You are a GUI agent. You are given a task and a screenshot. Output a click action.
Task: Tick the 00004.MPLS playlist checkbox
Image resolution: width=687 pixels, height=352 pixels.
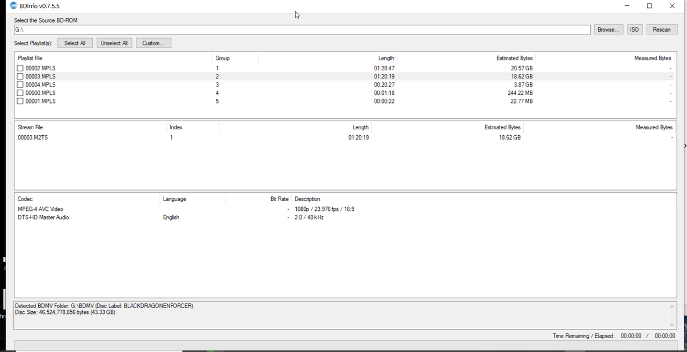[x=20, y=85]
